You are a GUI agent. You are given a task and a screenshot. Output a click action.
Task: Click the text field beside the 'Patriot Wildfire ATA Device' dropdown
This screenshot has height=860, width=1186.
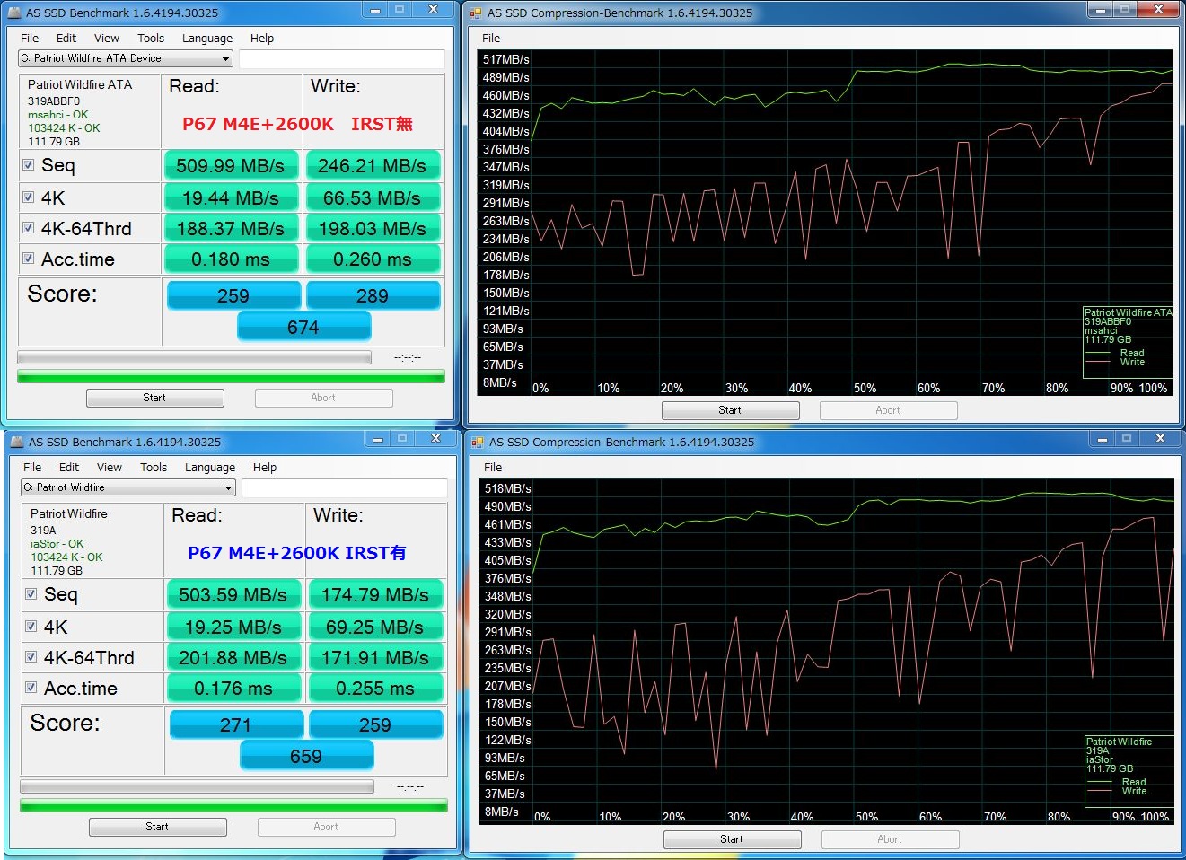pos(342,58)
